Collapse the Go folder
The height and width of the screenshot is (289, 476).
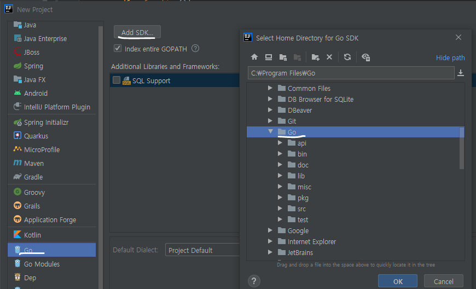pos(270,131)
